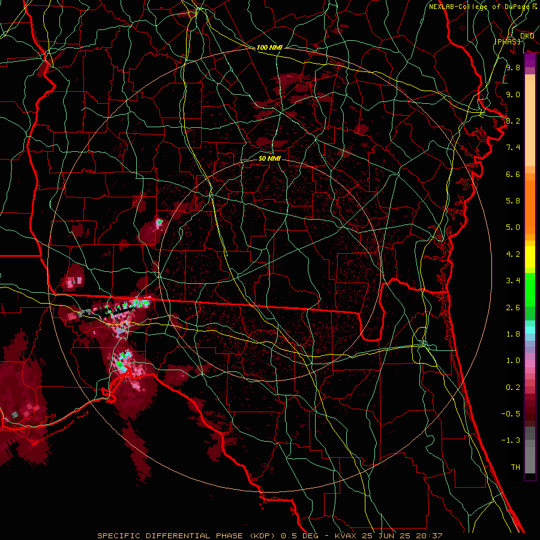The height and width of the screenshot is (540, 540).
Task: Click the 9.8 value on the color scale
Action: click(x=513, y=67)
